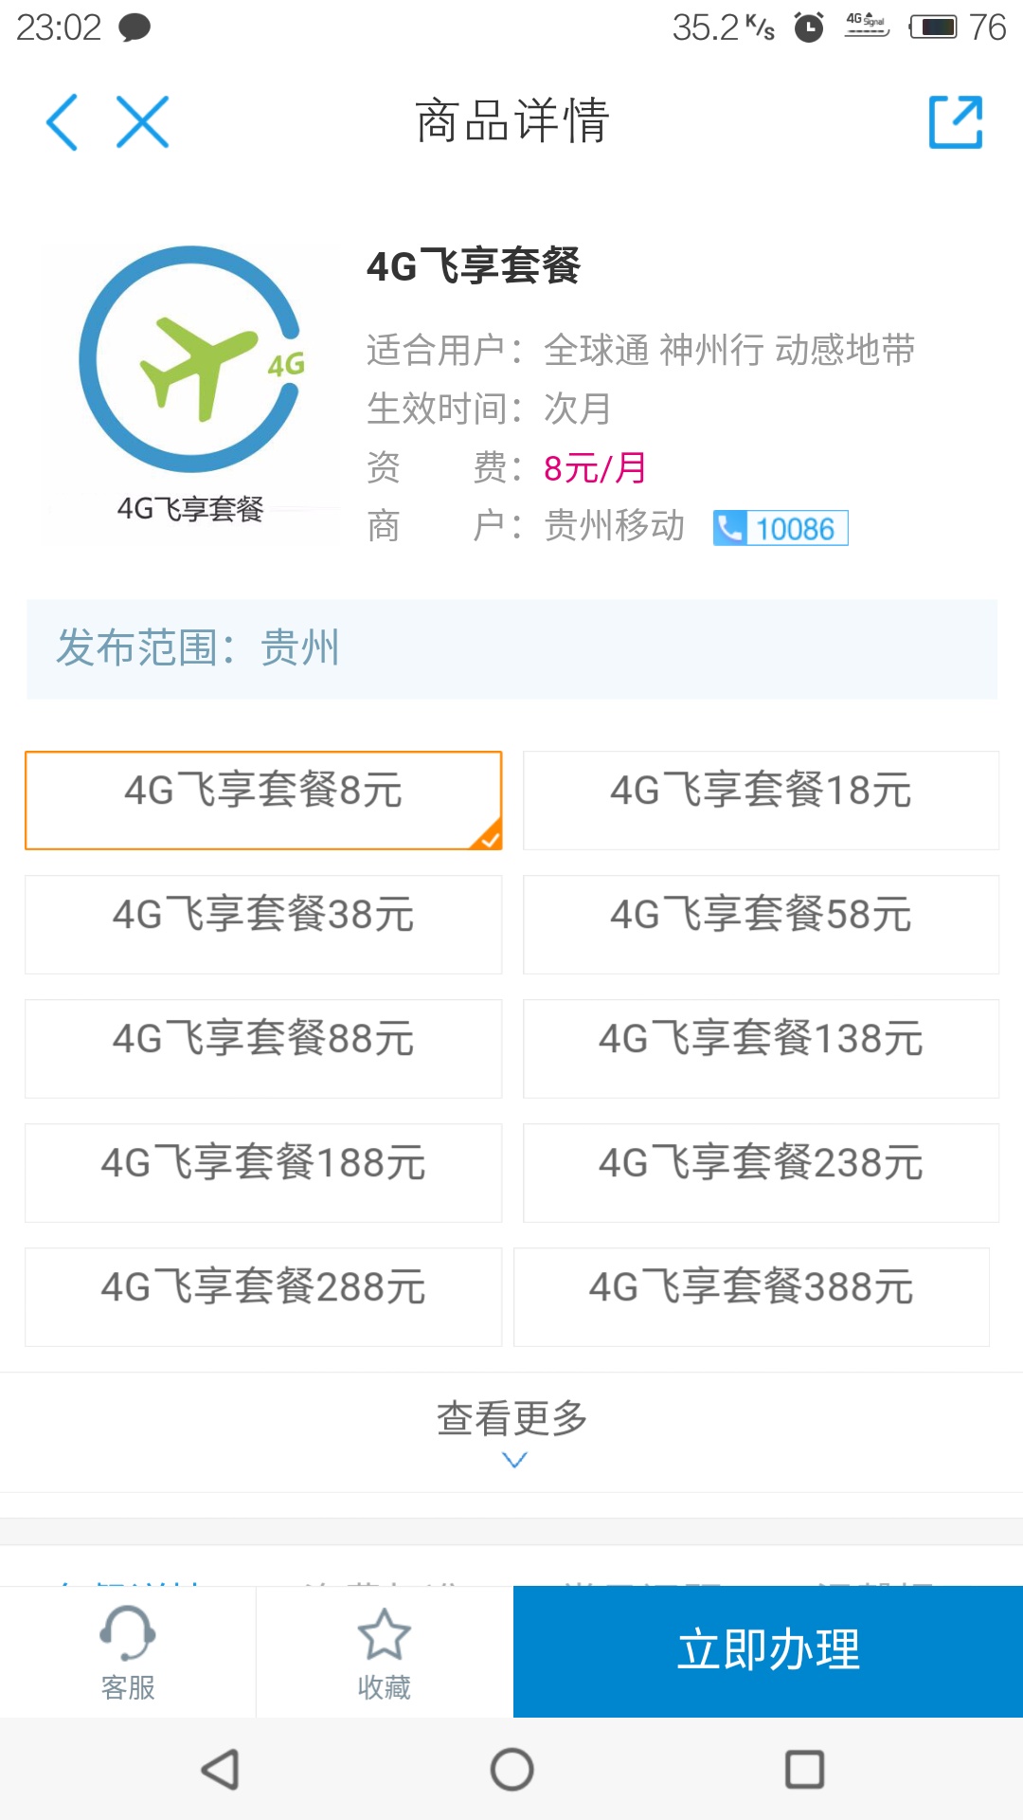Tap Android recent apps square

(804, 1769)
